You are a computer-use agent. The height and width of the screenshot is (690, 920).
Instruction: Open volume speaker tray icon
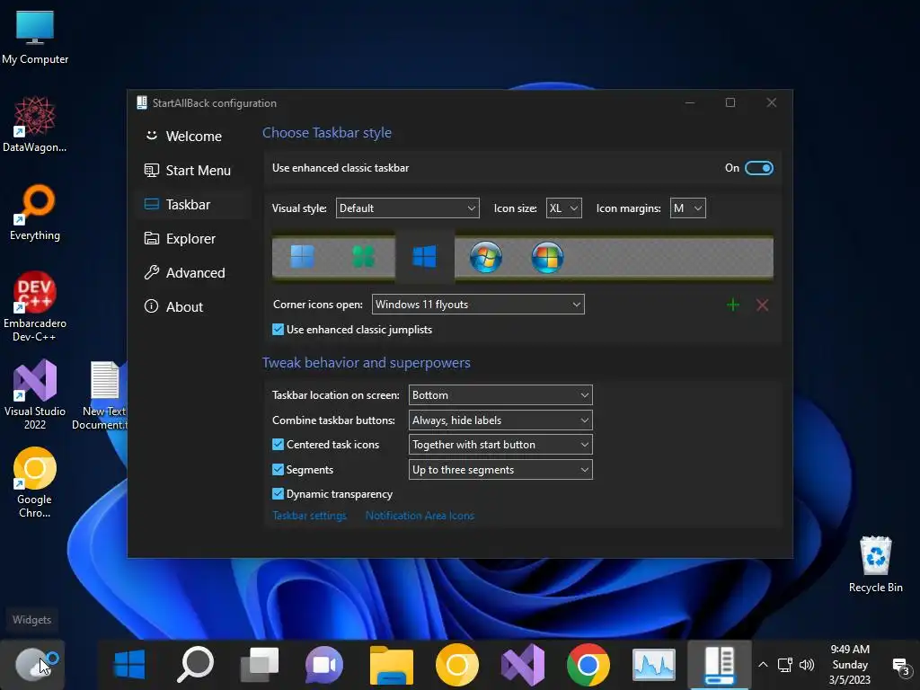click(x=807, y=665)
